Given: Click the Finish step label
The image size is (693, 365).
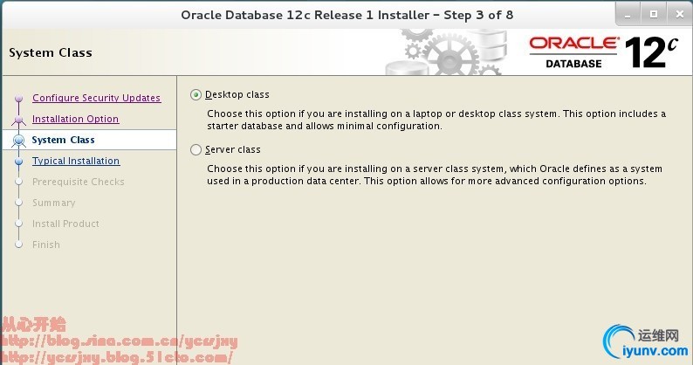Looking at the screenshot, I should pos(46,244).
